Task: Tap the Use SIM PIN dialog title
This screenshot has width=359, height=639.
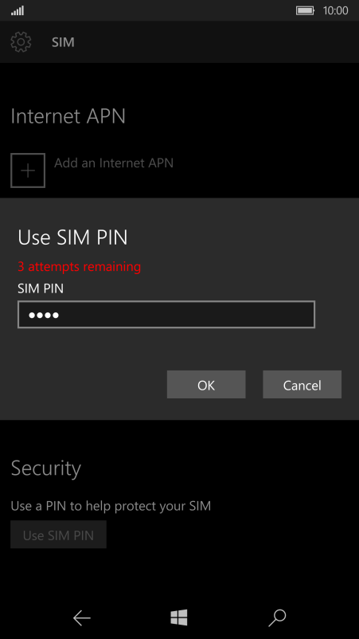Action: [x=73, y=237]
